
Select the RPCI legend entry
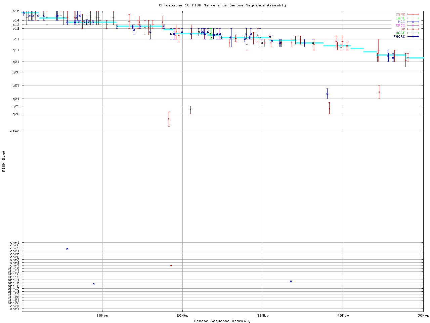tap(400, 25)
